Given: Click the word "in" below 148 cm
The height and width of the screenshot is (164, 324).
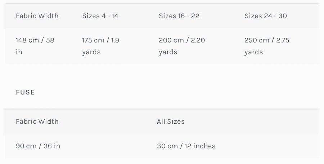Looking at the screenshot, I should 19,52.
